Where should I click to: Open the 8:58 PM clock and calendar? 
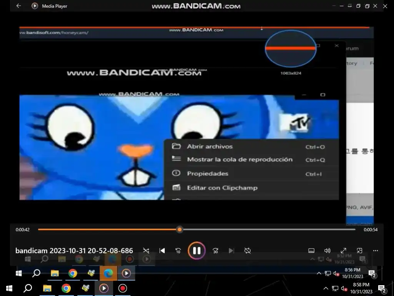tap(361, 288)
